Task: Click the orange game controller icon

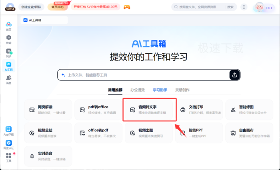Action: [x=127, y=7]
